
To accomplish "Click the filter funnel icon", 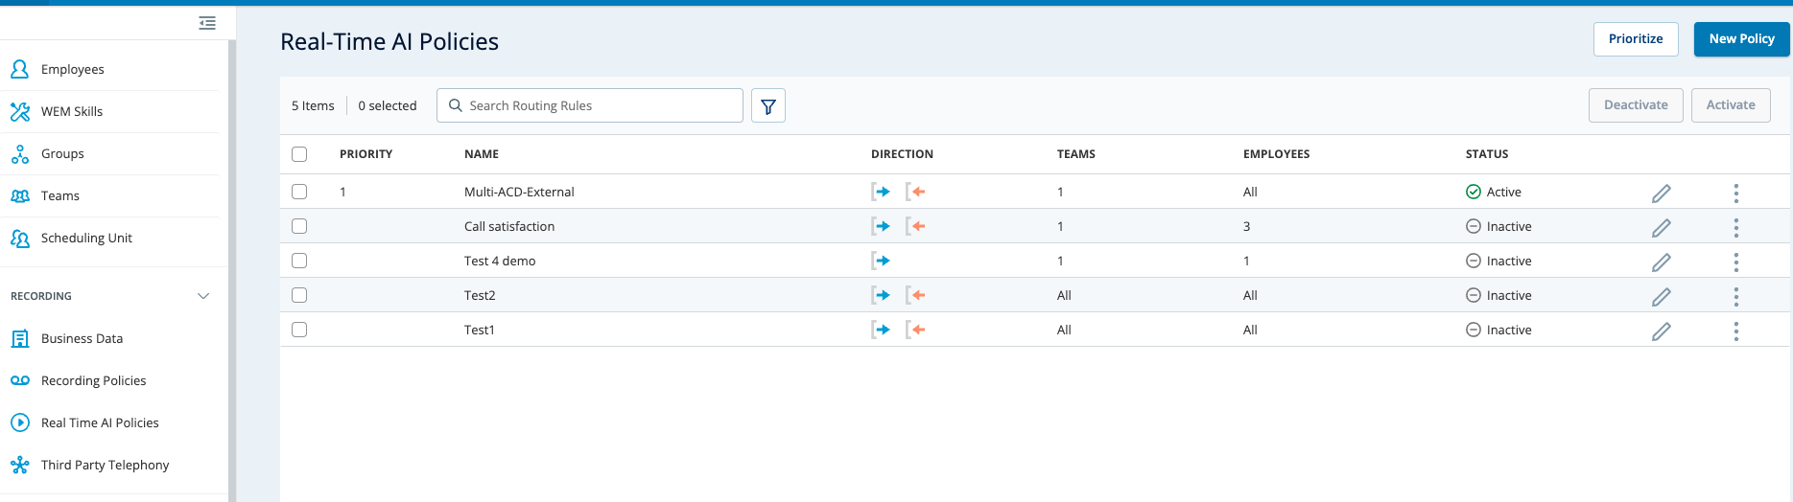I will pos(767,106).
